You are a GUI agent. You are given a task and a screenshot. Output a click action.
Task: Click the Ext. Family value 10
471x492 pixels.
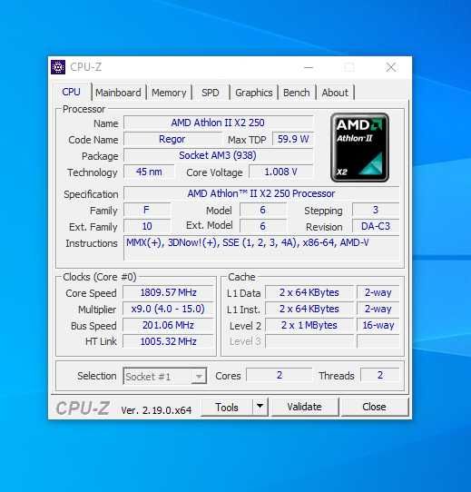coord(146,226)
